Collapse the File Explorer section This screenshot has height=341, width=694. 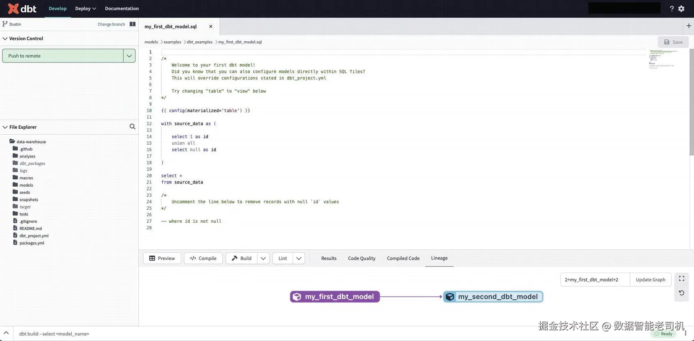(x=5, y=127)
